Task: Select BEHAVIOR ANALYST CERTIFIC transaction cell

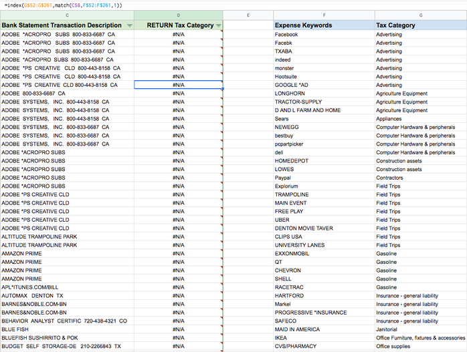Action: point(67,321)
